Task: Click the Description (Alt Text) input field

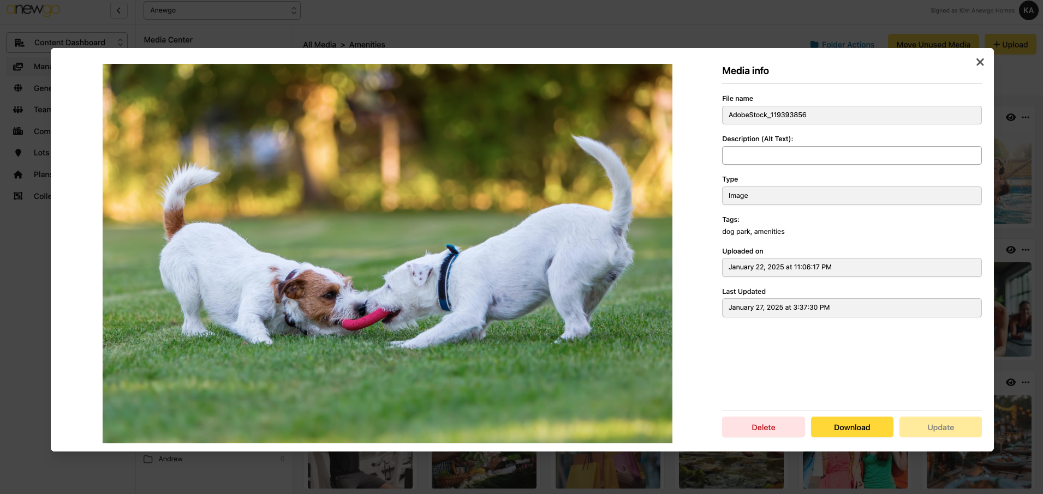Action: (851, 155)
